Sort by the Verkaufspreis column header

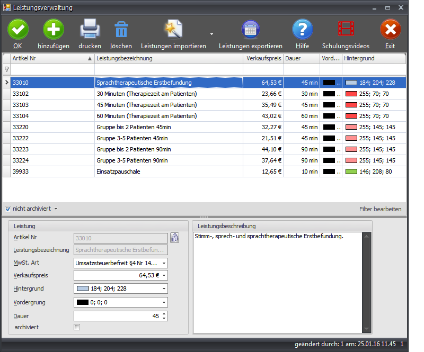(x=263, y=58)
